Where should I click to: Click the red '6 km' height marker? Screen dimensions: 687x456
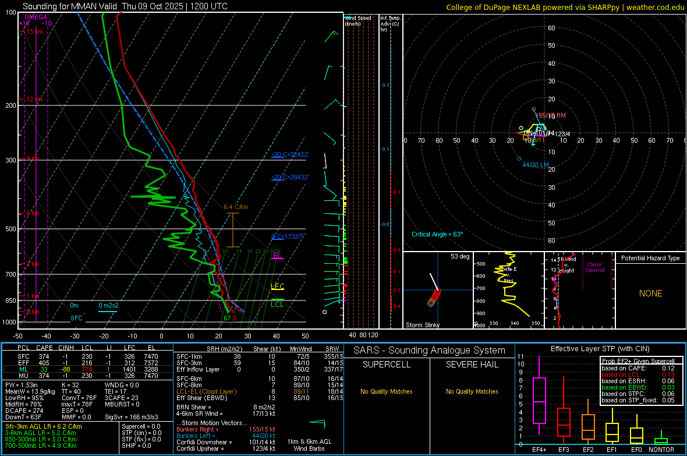(x=33, y=213)
